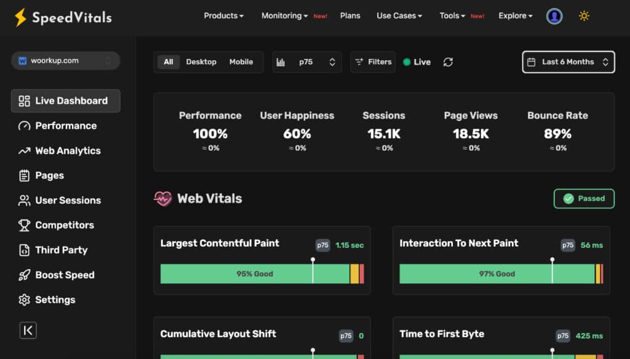
Task: Click the Performance gauge icon
Action: tap(24, 126)
